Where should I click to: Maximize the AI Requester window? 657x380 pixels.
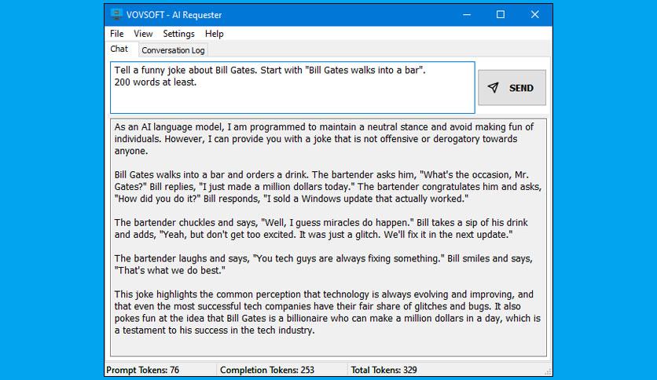click(501, 14)
